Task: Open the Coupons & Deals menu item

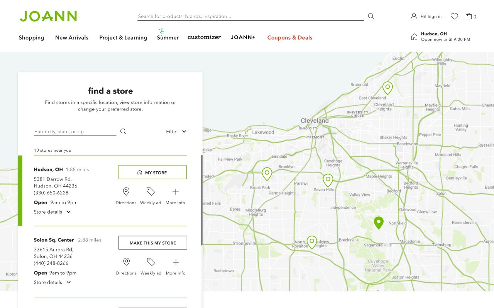Action: [290, 38]
